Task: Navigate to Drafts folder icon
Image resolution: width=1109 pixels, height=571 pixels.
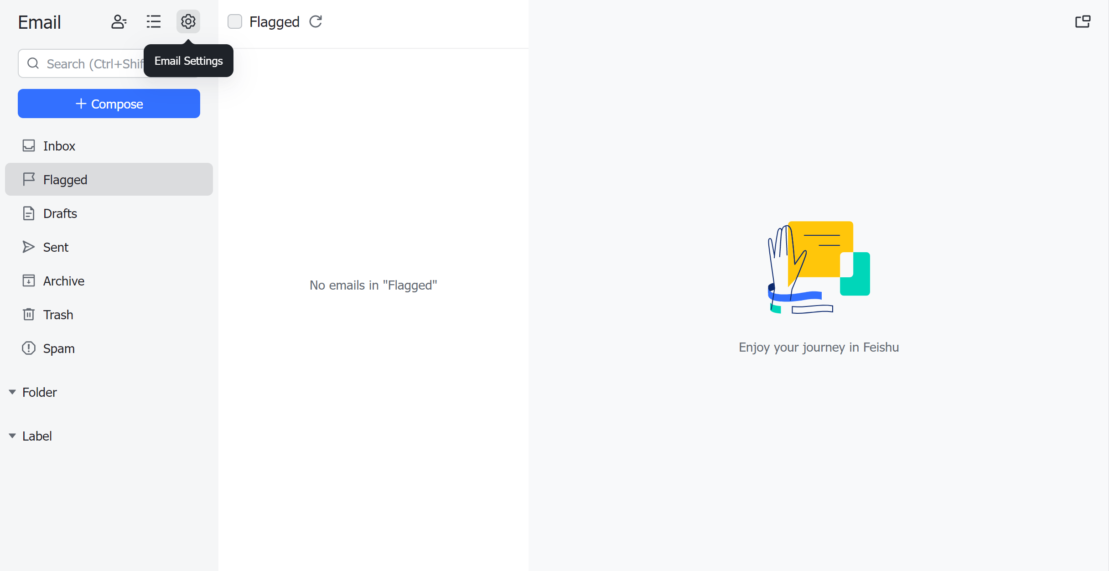Action: [28, 213]
